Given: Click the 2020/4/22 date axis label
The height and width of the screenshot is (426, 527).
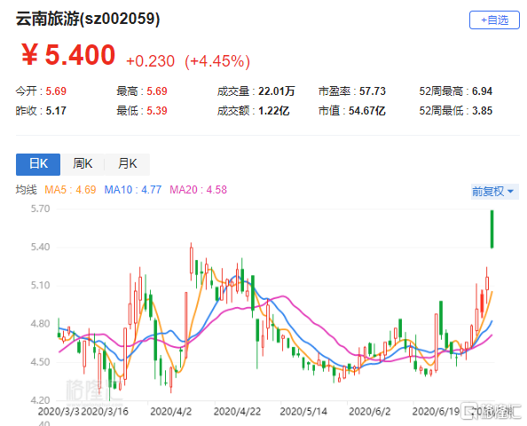Looking at the screenshot, I should click(237, 411).
